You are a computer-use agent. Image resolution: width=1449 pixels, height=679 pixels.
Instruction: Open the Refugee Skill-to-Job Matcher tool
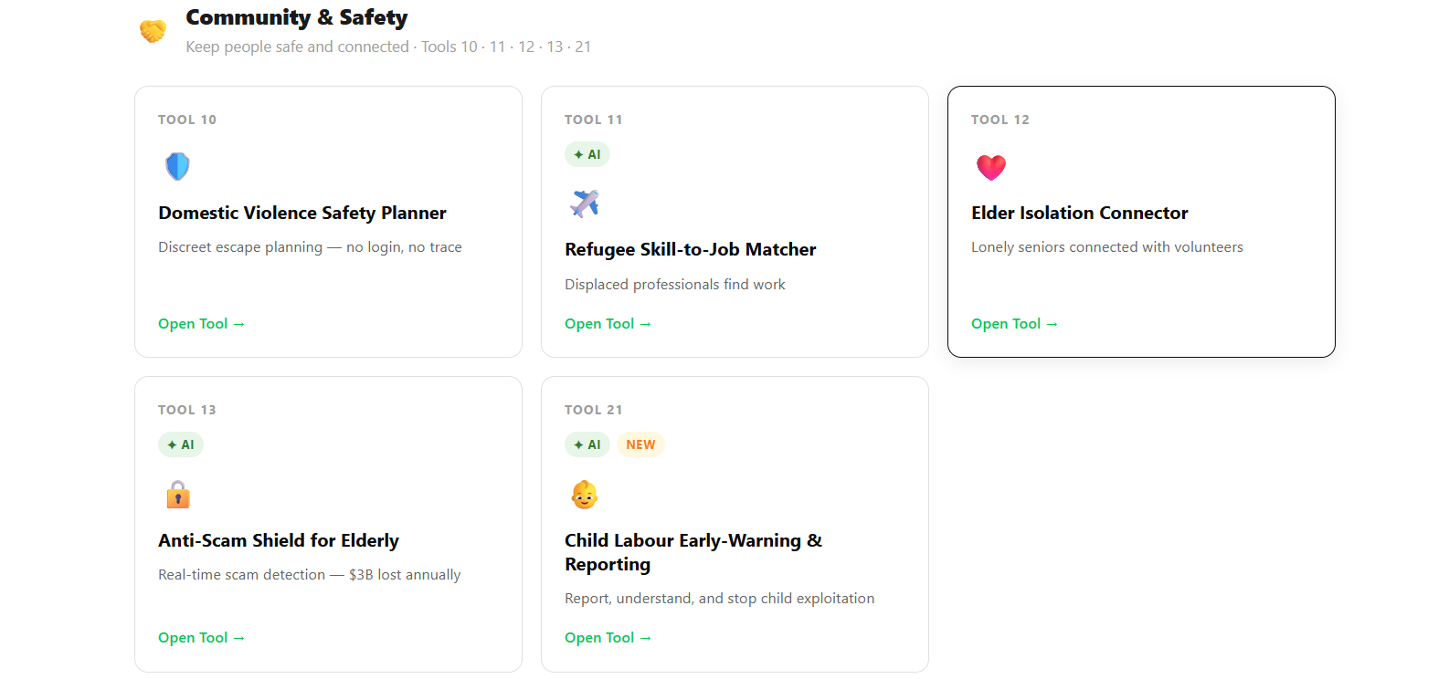tap(608, 323)
